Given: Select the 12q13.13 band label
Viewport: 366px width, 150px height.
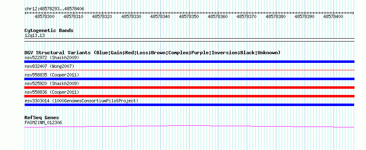Looking at the screenshot, I should [x=35, y=36].
